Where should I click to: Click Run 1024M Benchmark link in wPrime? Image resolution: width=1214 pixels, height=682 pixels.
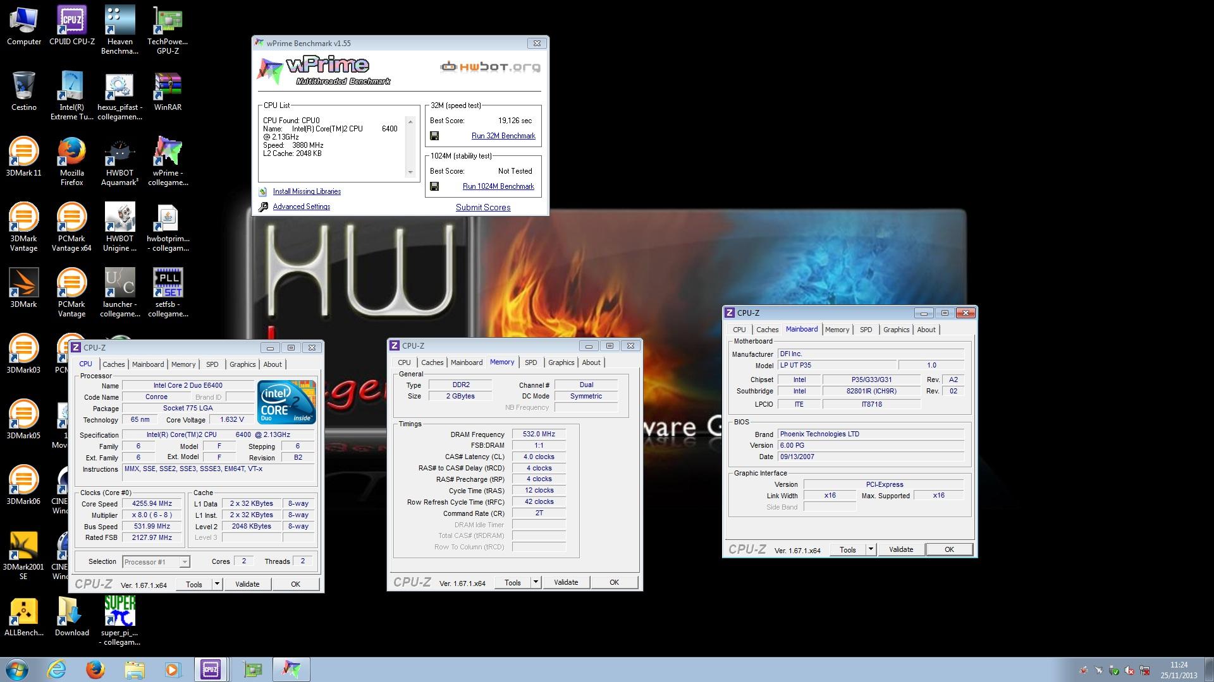[498, 186]
